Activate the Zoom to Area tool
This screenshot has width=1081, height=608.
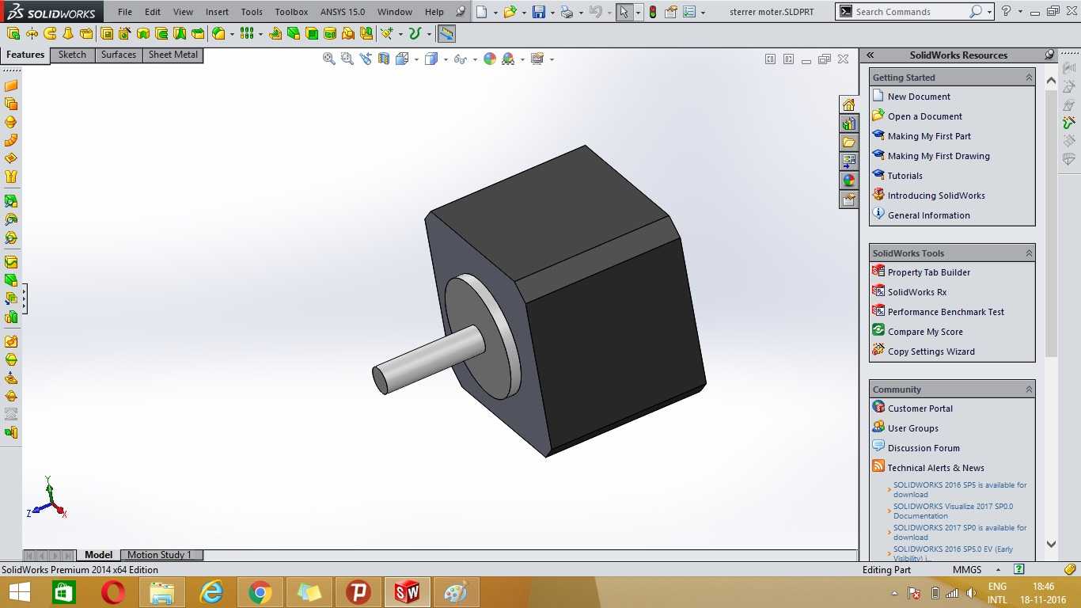click(347, 59)
